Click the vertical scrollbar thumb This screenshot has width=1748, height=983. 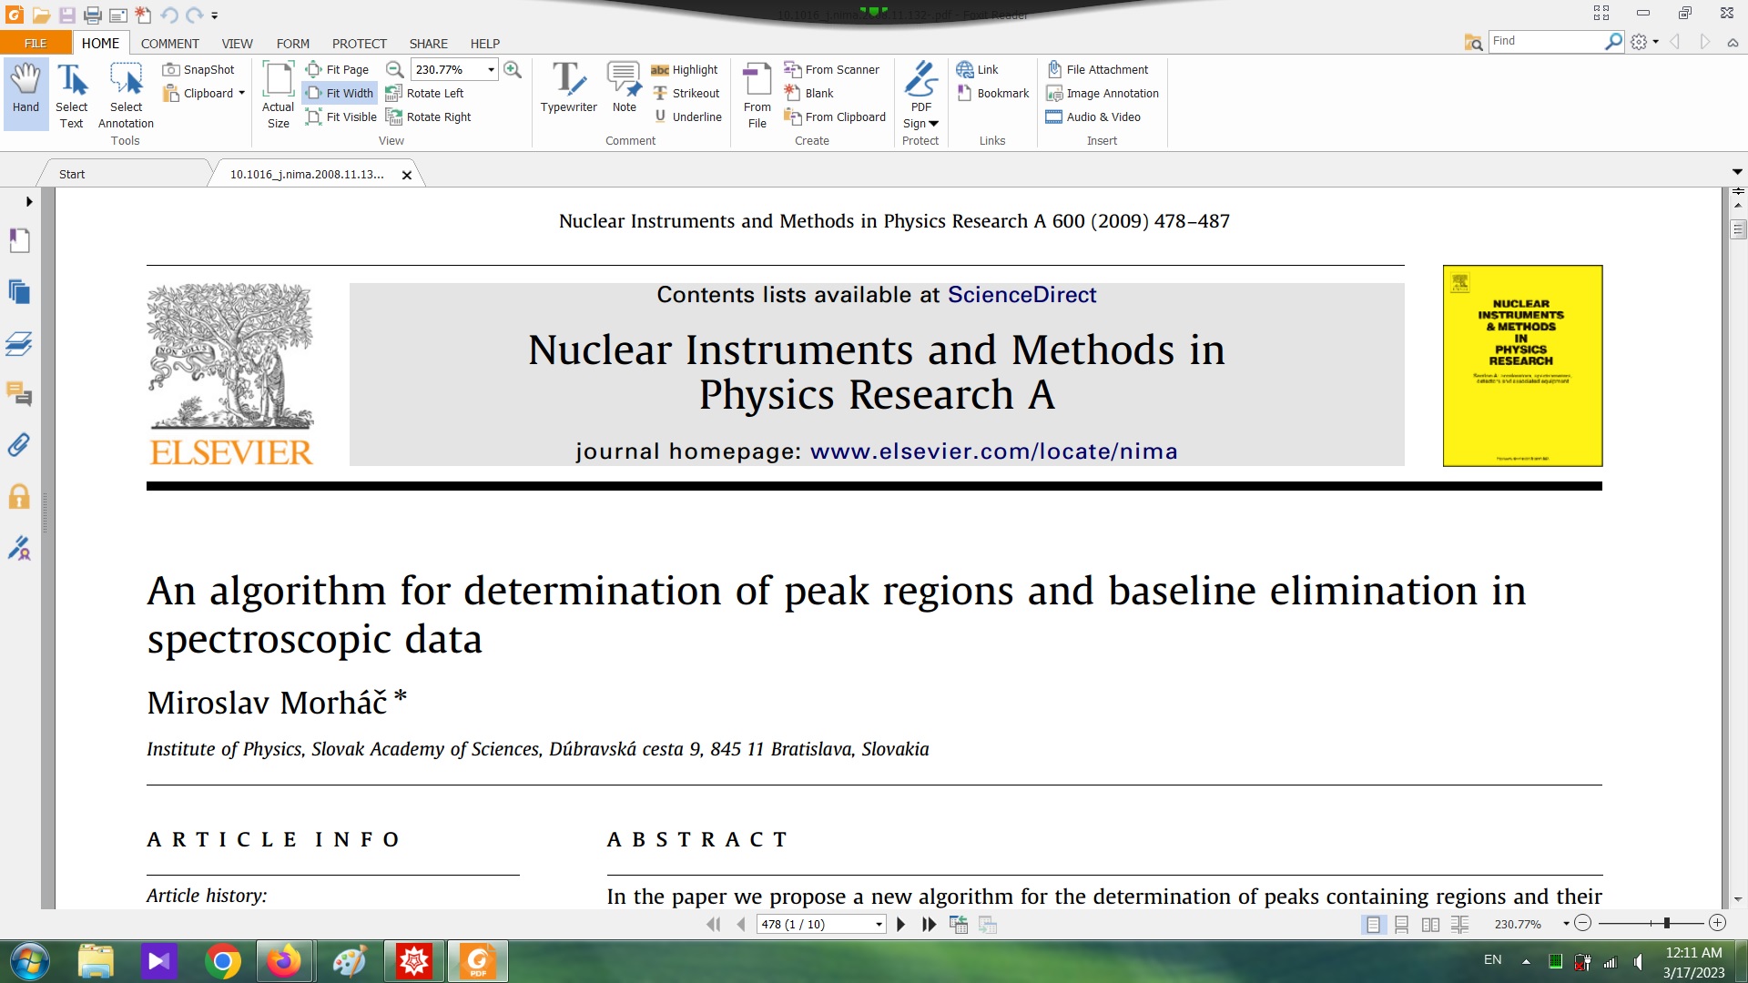[1738, 229]
